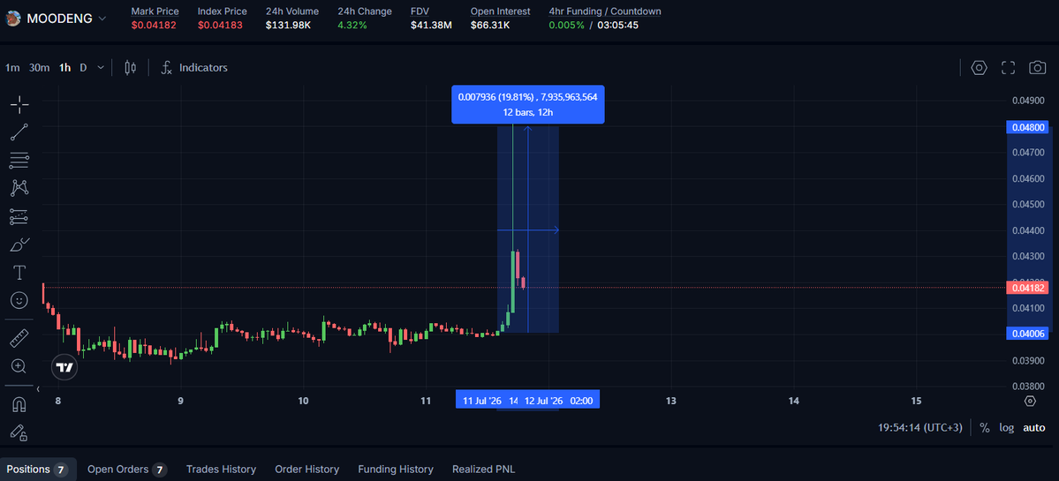Click the Index Price value $0.04183

pyautogui.click(x=220, y=25)
